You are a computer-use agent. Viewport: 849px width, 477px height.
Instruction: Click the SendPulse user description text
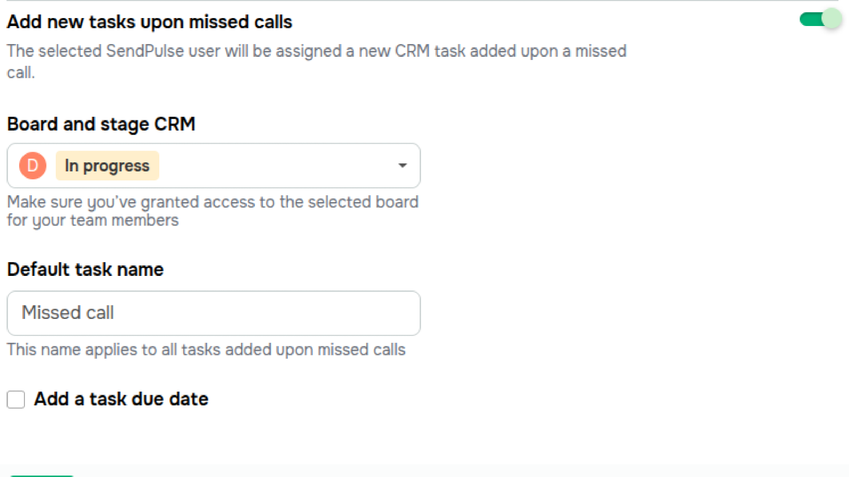[x=316, y=51]
